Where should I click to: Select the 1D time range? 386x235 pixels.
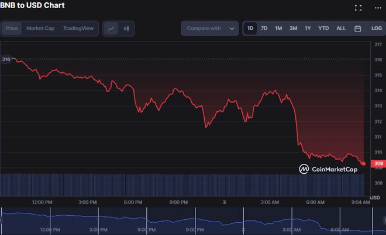250,28
